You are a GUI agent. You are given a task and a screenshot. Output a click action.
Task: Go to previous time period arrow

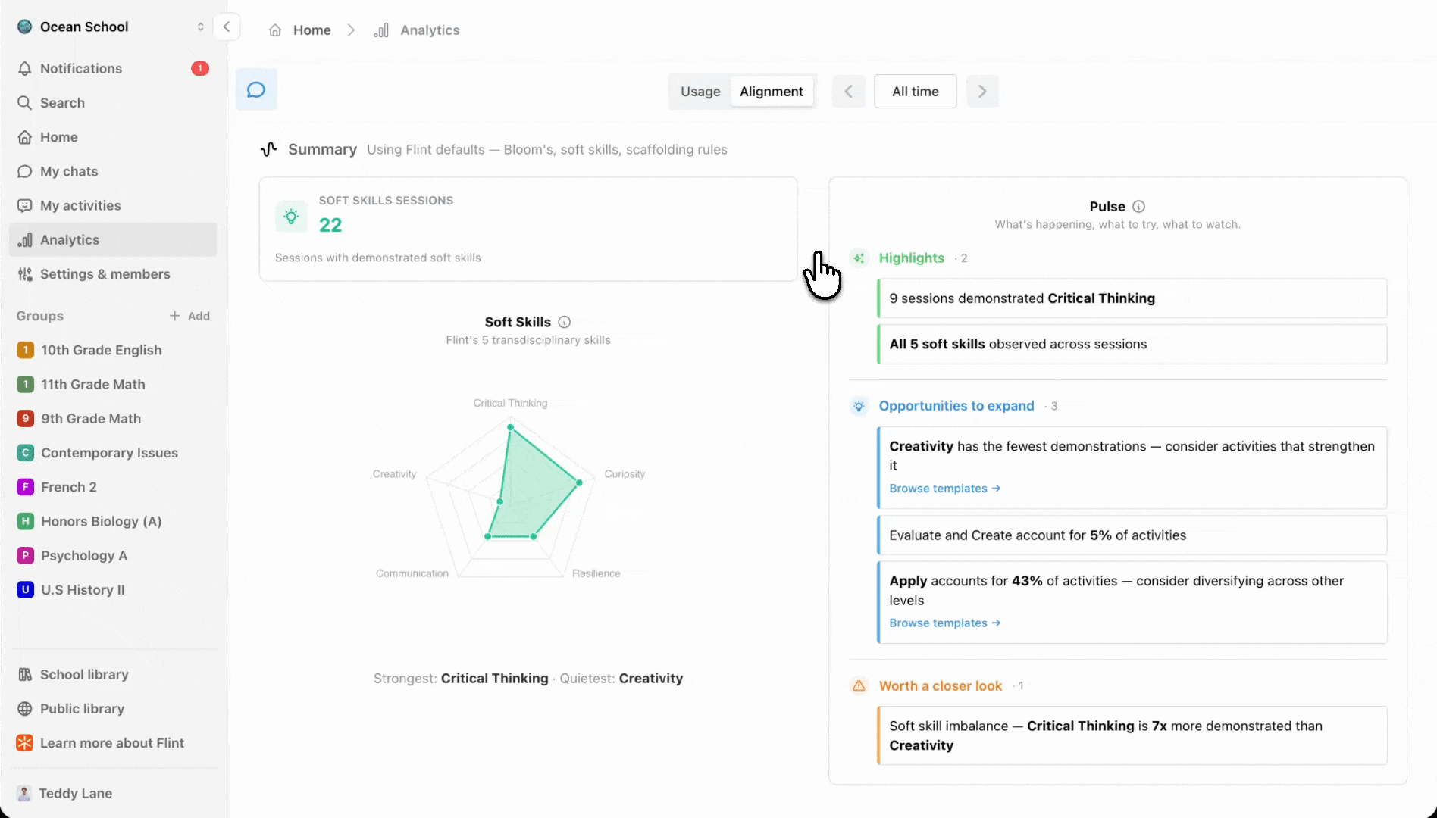coord(849,91)
